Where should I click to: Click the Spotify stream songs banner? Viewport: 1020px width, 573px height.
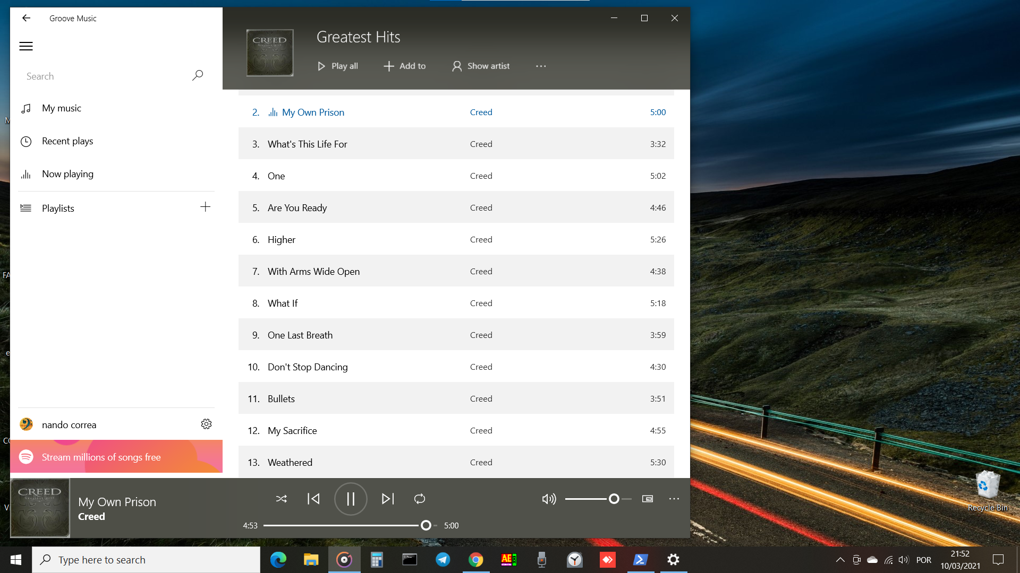tap(116, 457)
